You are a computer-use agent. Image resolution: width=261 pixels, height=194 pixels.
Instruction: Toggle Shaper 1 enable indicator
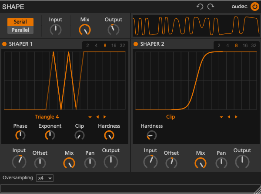point(5,44)
